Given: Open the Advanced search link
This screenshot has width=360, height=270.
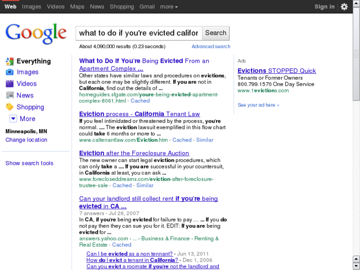Looking at the screenshot, I should (211, 47).
